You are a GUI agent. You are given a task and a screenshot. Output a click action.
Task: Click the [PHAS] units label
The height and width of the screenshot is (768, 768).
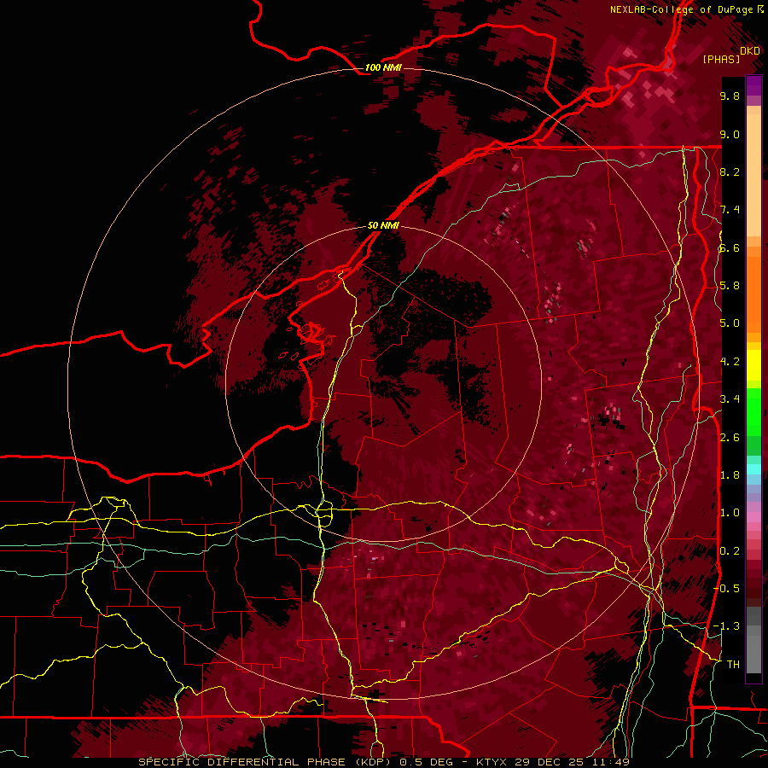pyautogui.click(x=721, y=59)
